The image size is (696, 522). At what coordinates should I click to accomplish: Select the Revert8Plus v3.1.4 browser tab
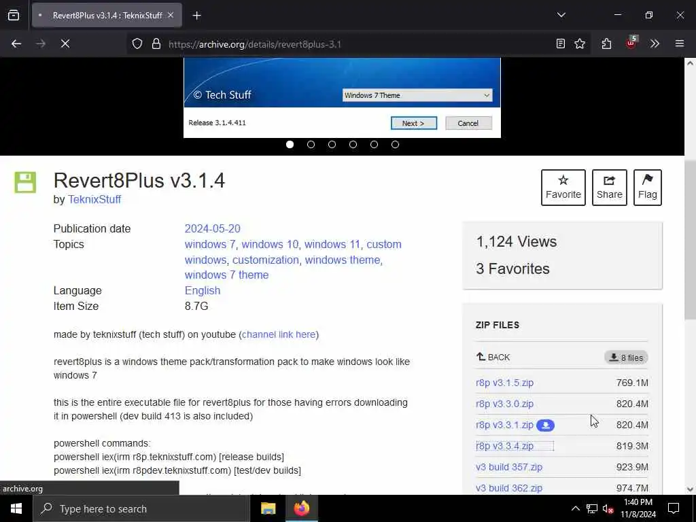point(107,16)
